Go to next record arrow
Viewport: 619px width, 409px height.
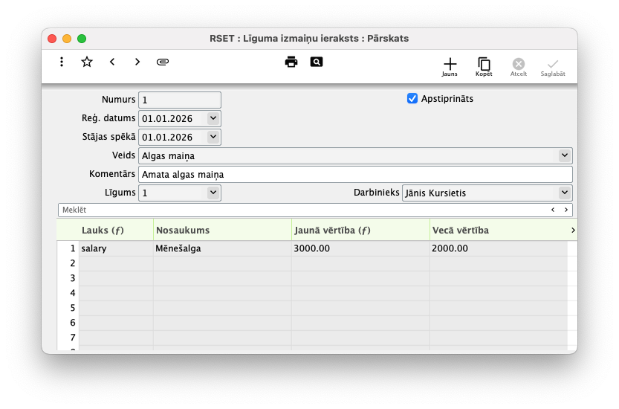point(137,62)
